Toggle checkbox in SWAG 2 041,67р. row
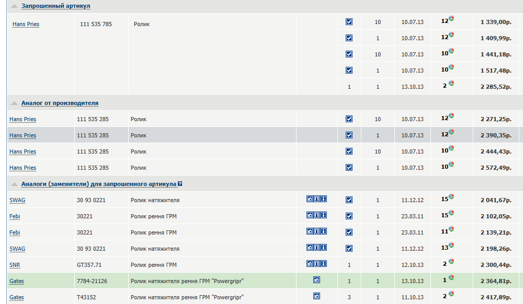This screenshot has height=304, width=523. click(x=349, y=200)
